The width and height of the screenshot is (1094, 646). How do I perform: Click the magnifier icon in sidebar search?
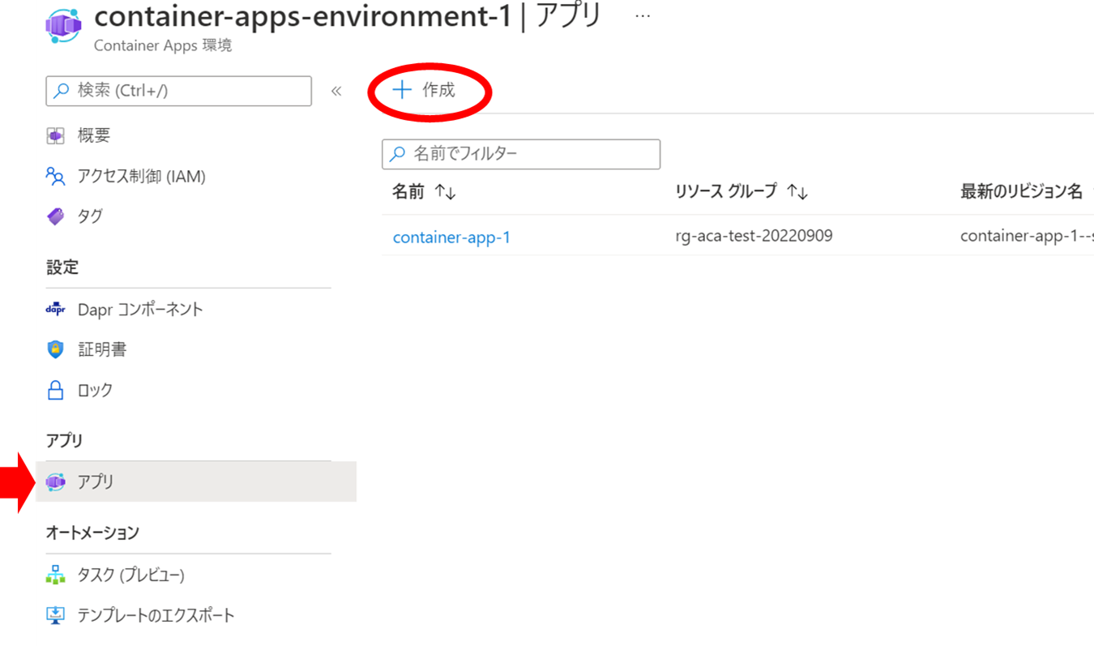point(62,91)
